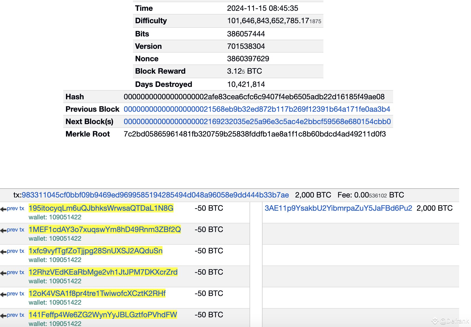The image size is (471, 327).
Task: Click the input arrow icon beside 1xfc9vyfTgfZoTjjpg28SnUXSJ2AQduSn
Action: 3,251
